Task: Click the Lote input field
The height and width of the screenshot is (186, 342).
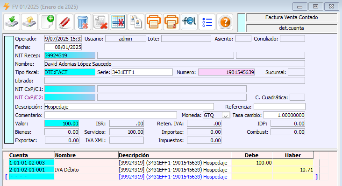Action: pos(186,39)
